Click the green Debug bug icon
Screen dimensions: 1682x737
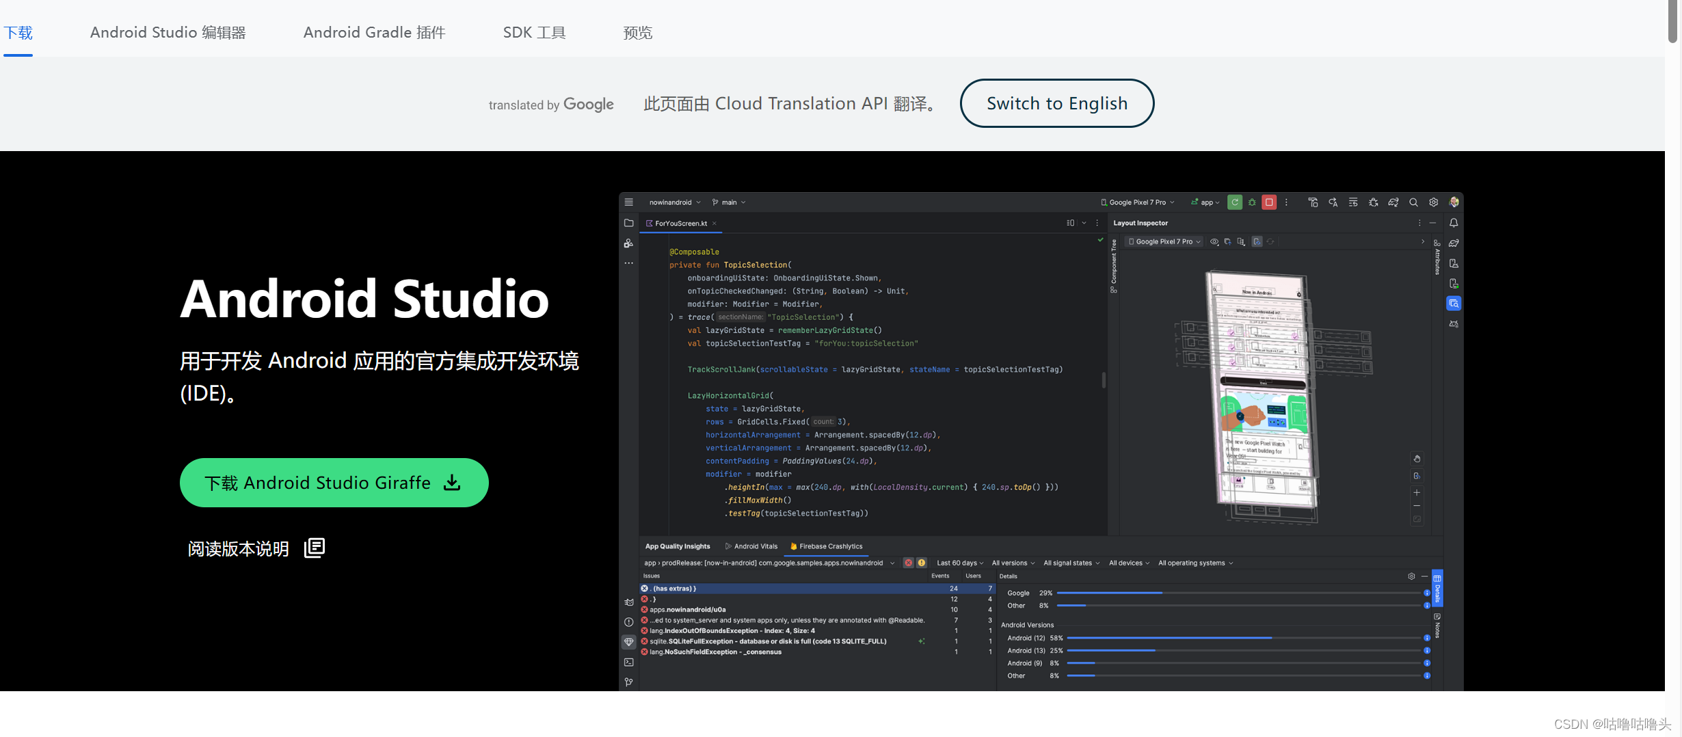tap(1252, 202)
